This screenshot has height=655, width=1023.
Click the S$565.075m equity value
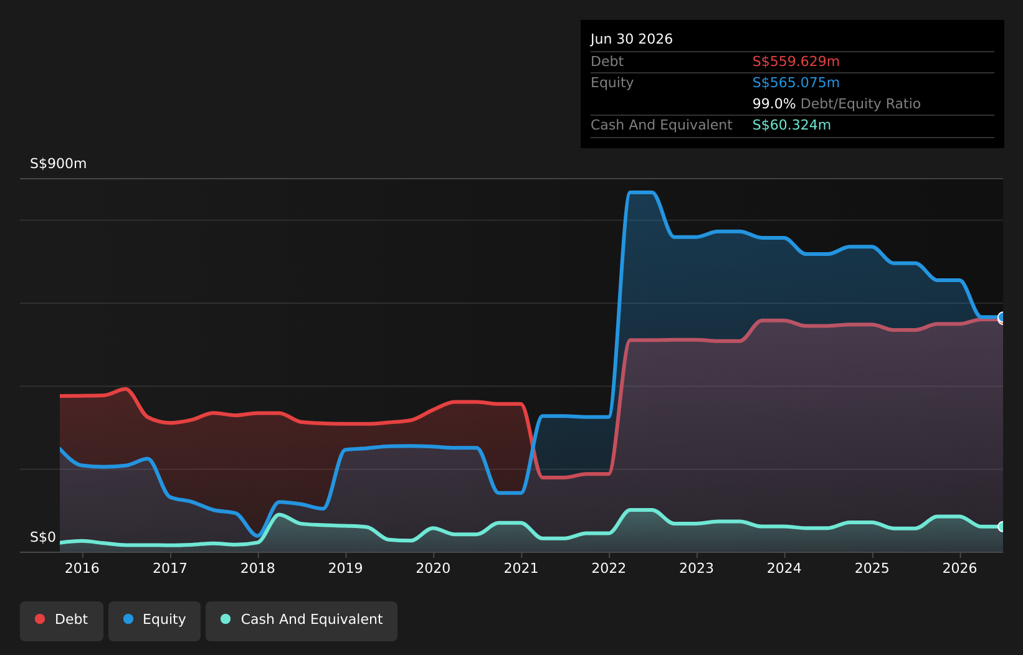796,83
